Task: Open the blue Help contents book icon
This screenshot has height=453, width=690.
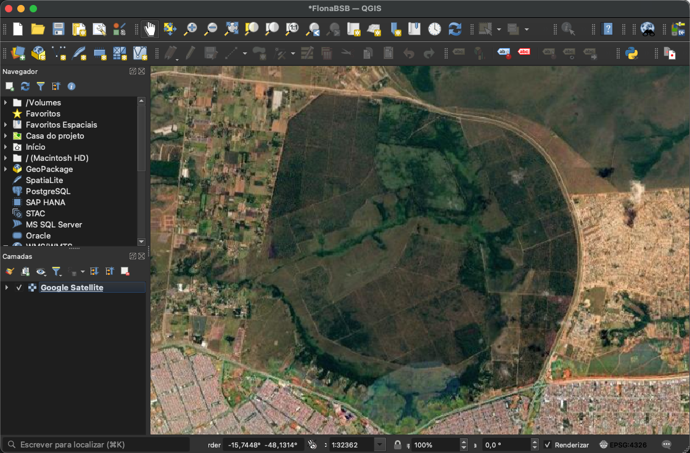Action: pyautogui.click(x=608, y=29)
